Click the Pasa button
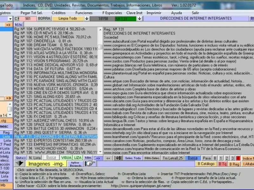The image size is (254, 190). 207,158
